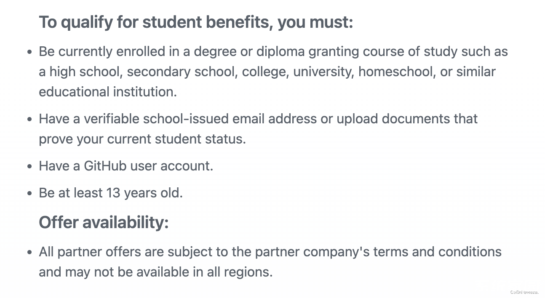This screenshot has width=545, height=298.
Task: Click the line "prove your current student status."
Action: coord(142,139)
